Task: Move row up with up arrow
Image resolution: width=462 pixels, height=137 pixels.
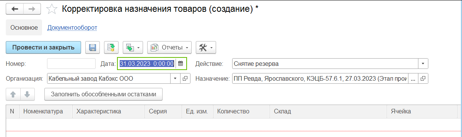Action: 14,94
